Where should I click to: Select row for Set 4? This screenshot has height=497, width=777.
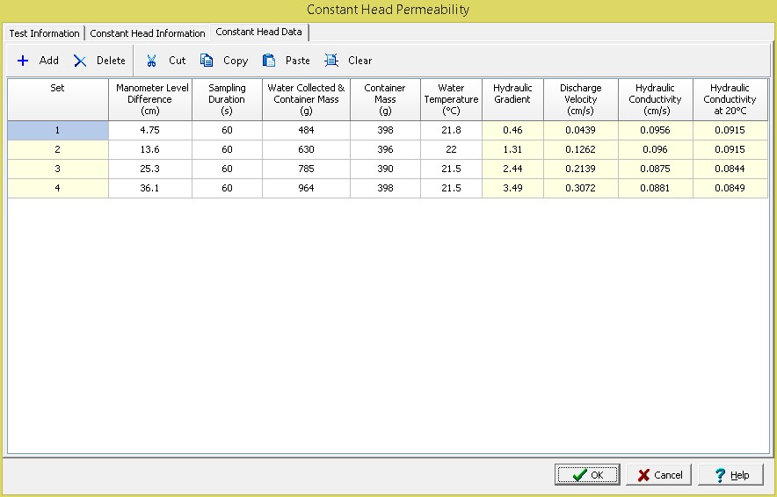point(58,188)
